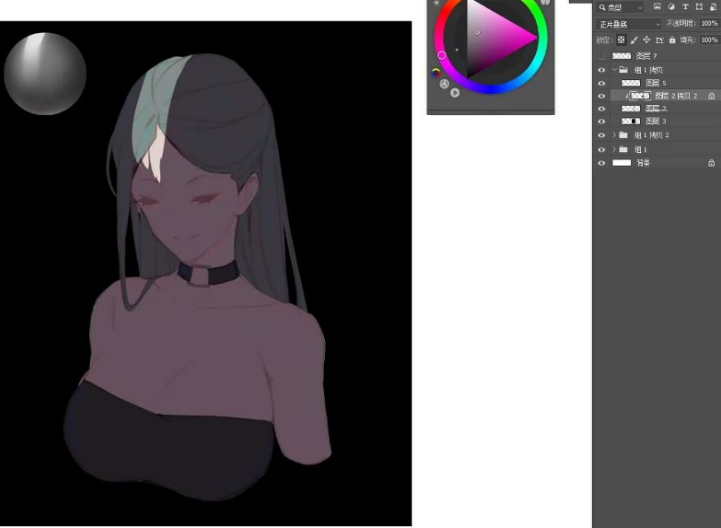Toggle visibility of 图层 5

(x=602, y=83)
